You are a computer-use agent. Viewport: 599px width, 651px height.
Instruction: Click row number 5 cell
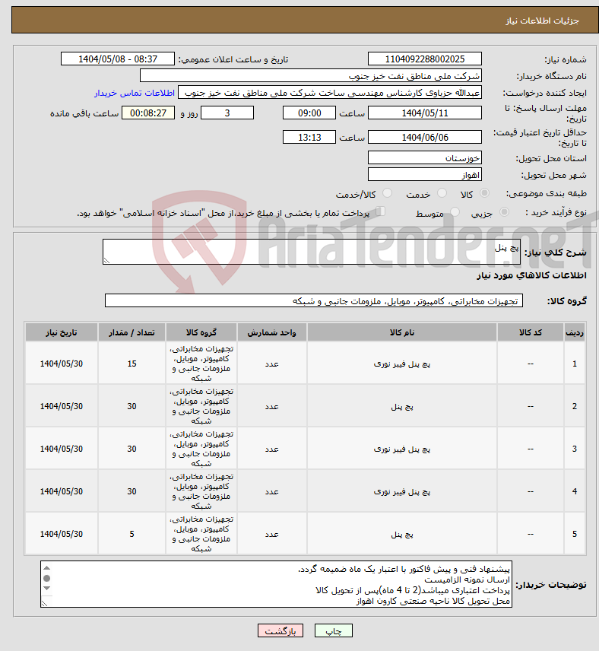[575, 535]
